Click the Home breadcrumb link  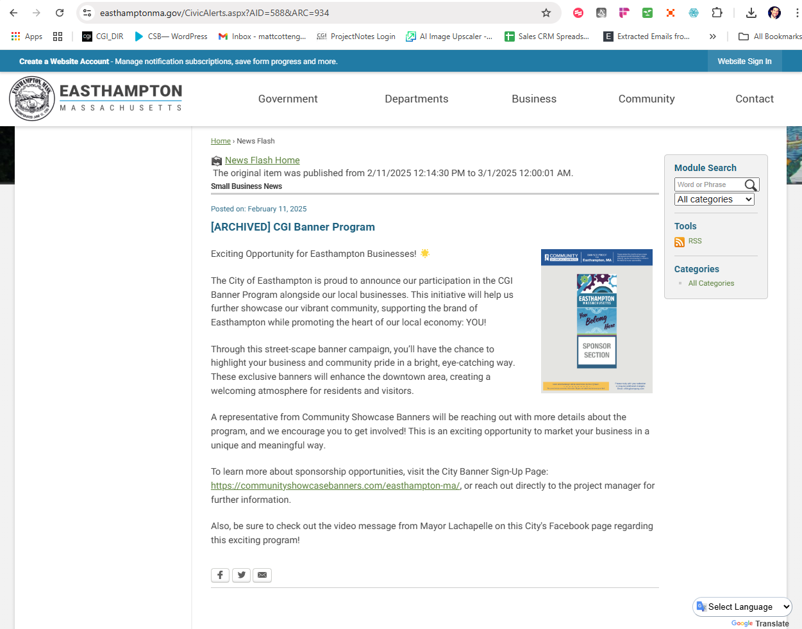(x=221, y=141)
